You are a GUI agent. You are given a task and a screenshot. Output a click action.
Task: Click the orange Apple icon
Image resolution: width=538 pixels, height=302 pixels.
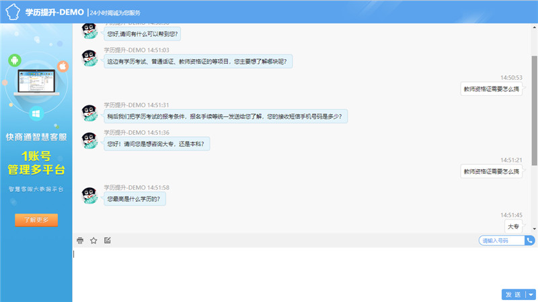point(62,66)
